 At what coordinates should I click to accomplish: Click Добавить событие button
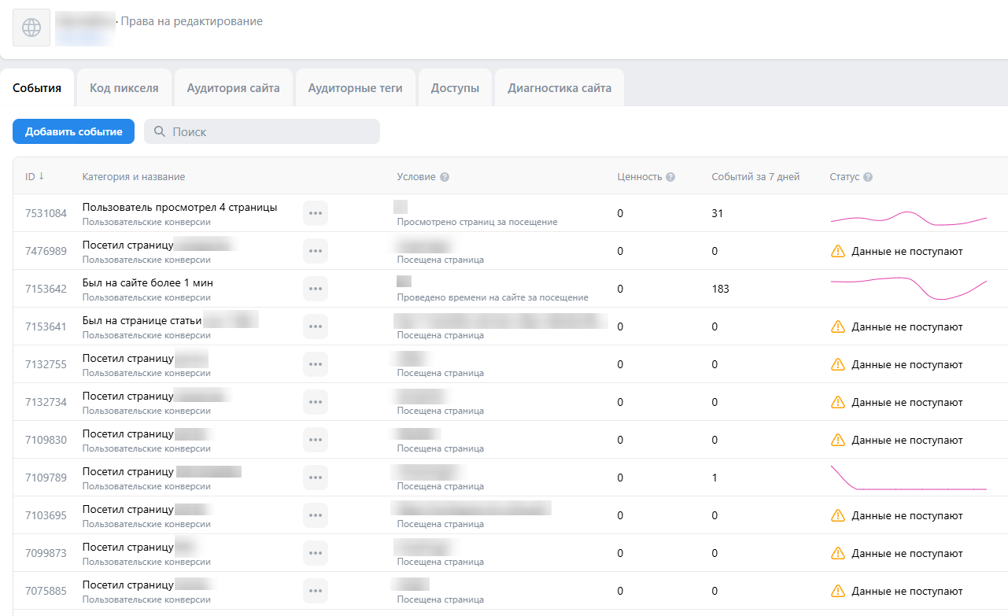pyautogui.click(x=74, y=131)
